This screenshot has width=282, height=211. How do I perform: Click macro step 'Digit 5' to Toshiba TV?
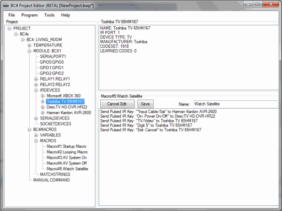click(146, 125)
